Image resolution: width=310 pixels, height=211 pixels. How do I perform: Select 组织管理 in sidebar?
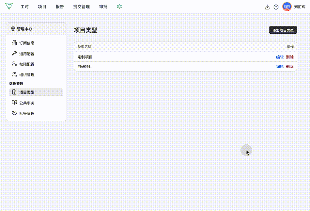pos(36,74)
